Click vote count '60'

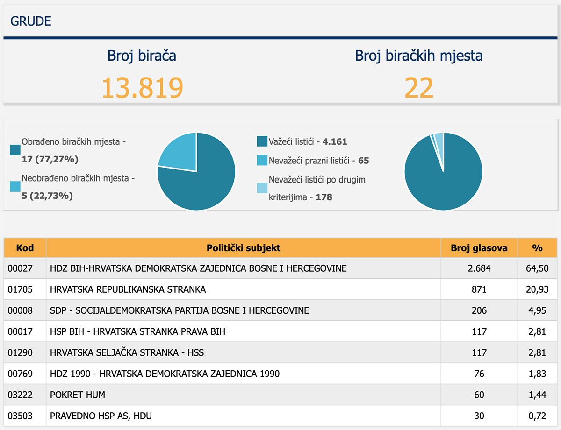(x=479, y=395)
